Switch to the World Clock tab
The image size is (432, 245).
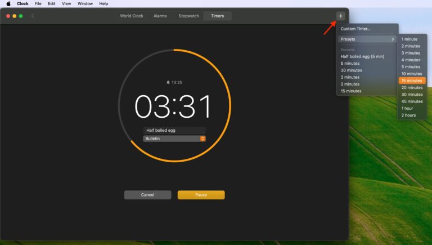click(x=132, y=16)
